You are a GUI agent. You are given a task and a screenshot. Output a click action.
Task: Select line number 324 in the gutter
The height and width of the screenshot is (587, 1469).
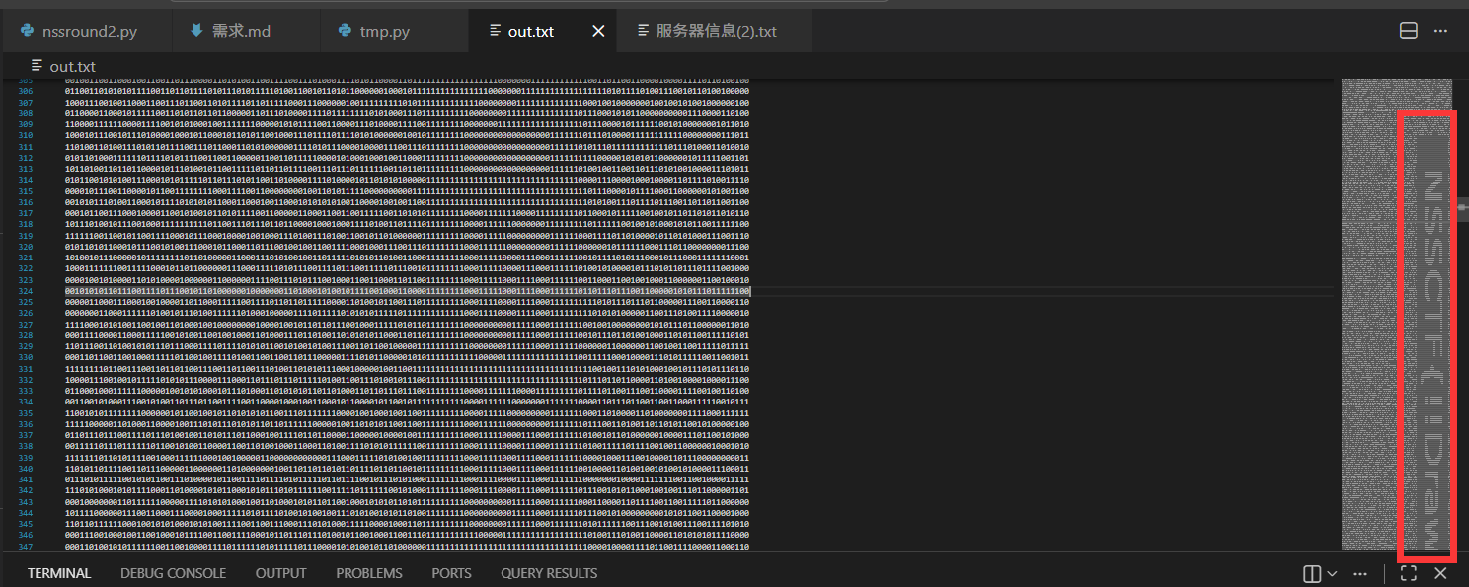click(x=26, y=291)
